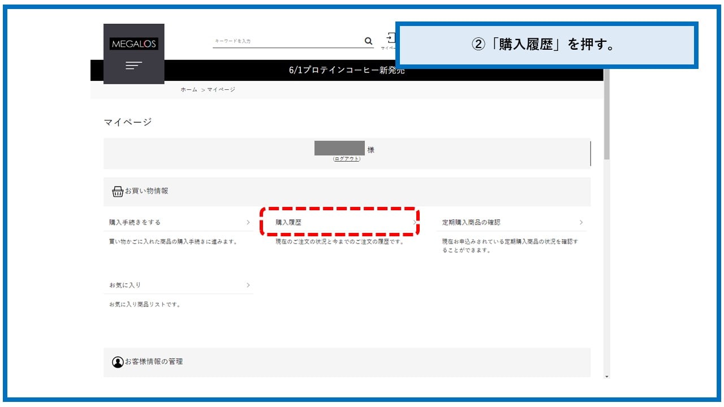Select マイページ in the breadcrumb trail
The width and height of the screenshot is (724, 407).
point(221,90)
